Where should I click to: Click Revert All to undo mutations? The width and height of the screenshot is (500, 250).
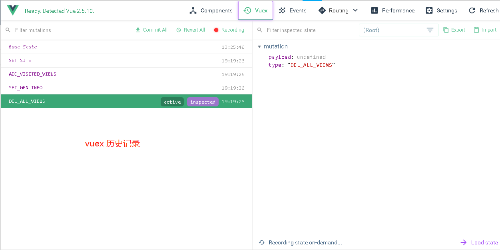point(191,30)
